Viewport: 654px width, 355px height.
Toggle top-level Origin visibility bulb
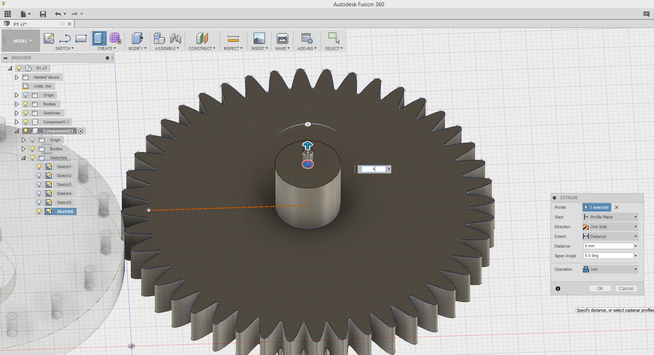coord(25,95)
